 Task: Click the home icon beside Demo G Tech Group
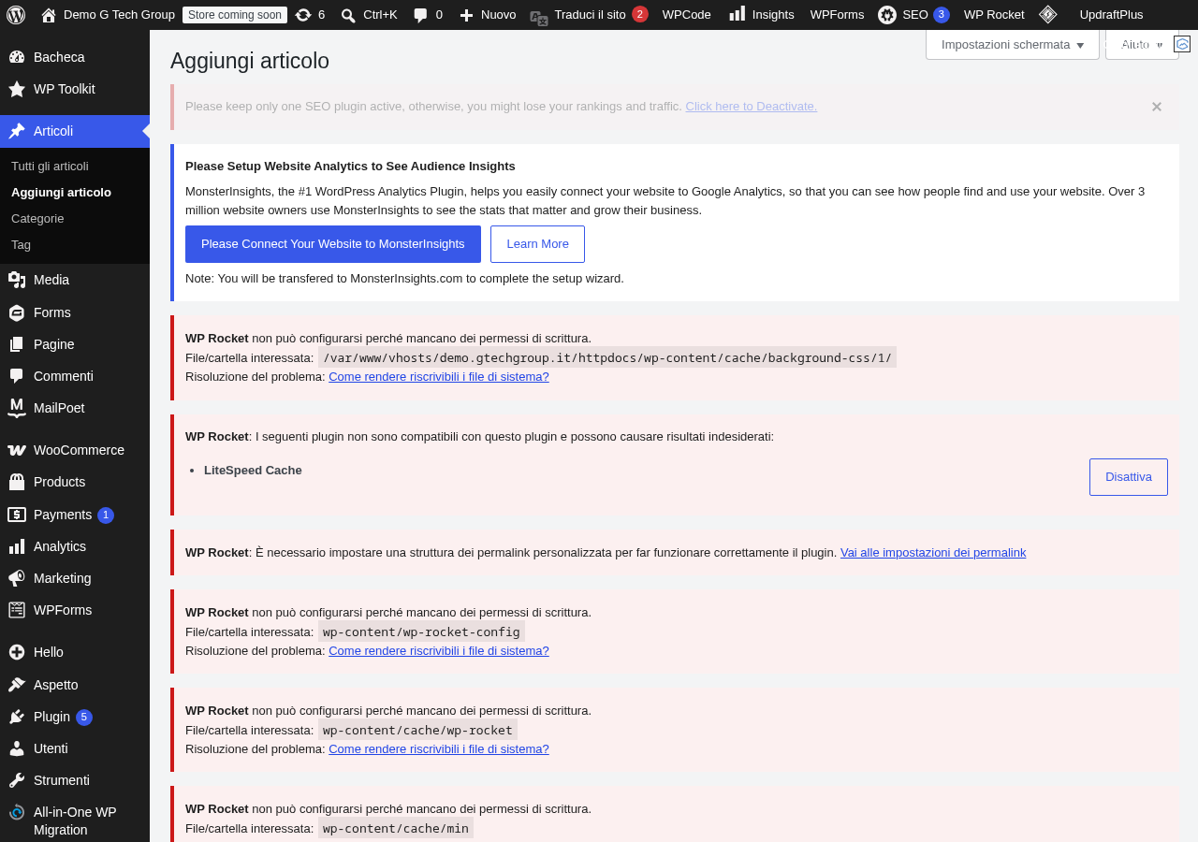point(49,15)
